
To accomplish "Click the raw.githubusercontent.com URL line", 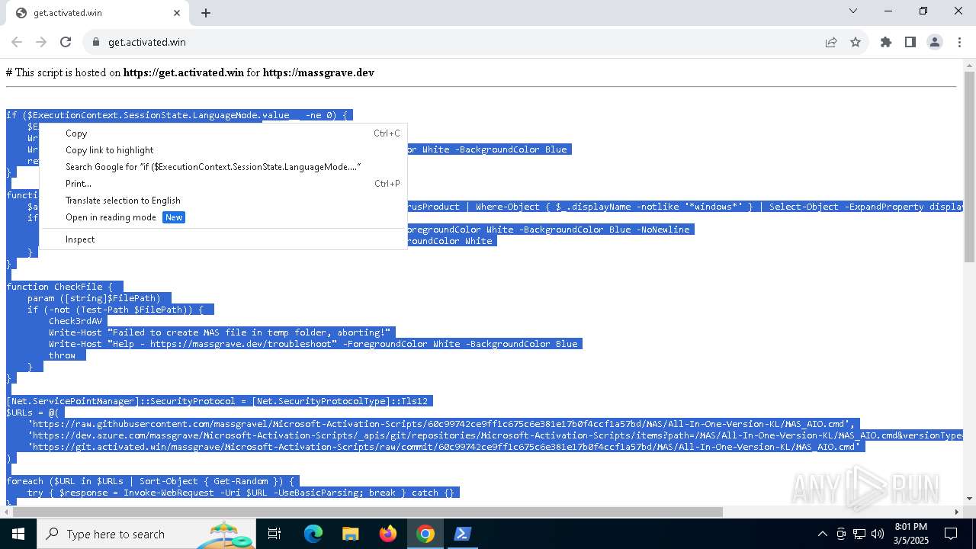I will pos(441,424).
